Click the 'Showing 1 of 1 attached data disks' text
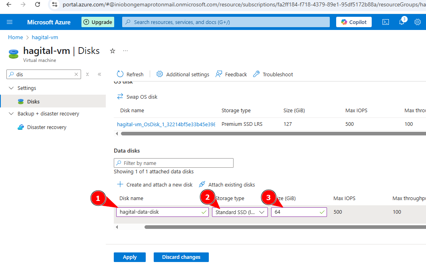Viewport: 426px width, 268px height. coord(154,171)
